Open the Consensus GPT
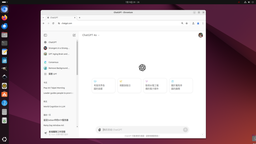Screen dimensions: 256x144 [59, 62]
